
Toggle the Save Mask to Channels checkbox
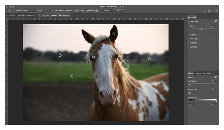tap(53, 11)
